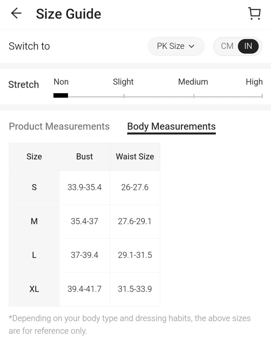
Task: Open the shopping cart
Action: tap(254, 13)
